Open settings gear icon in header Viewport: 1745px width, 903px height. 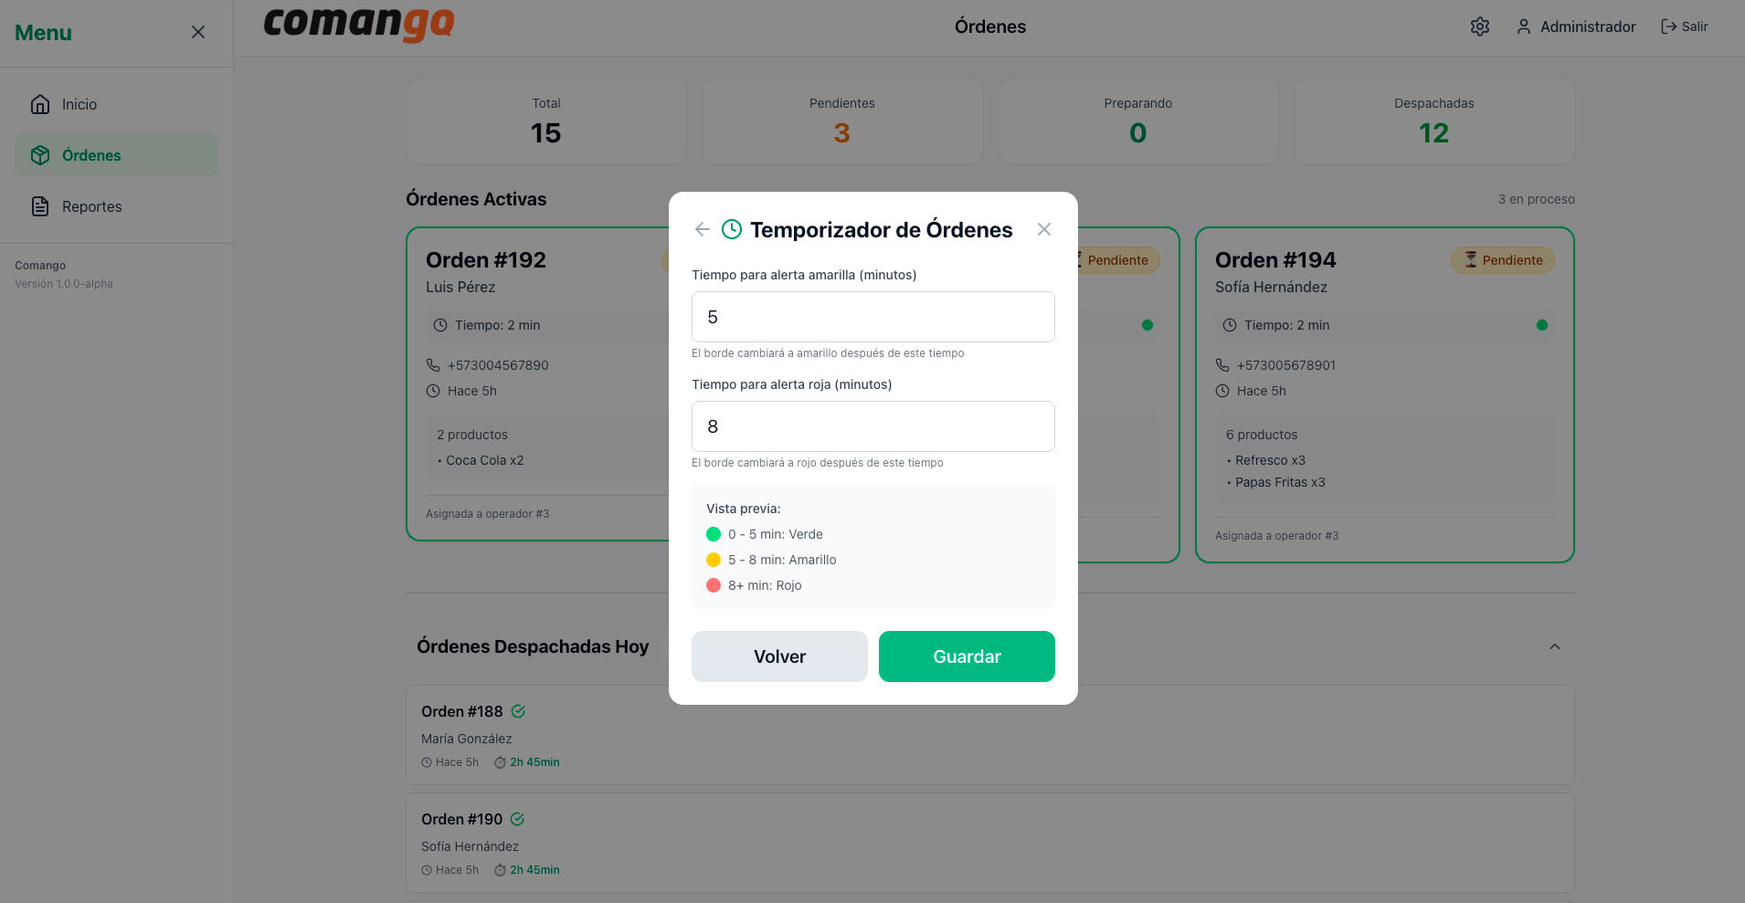[1479, 26]
